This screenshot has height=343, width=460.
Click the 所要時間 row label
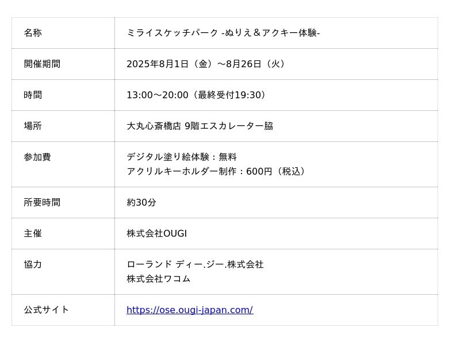[42, 203]
